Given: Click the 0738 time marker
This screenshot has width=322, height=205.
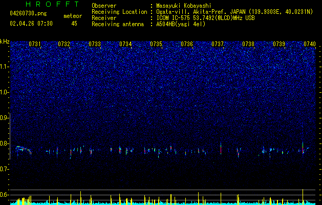Looking at the screenshot, I should (248, 44).
